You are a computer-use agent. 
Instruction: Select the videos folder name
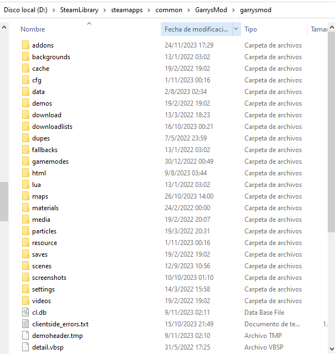tap(41, 301)
